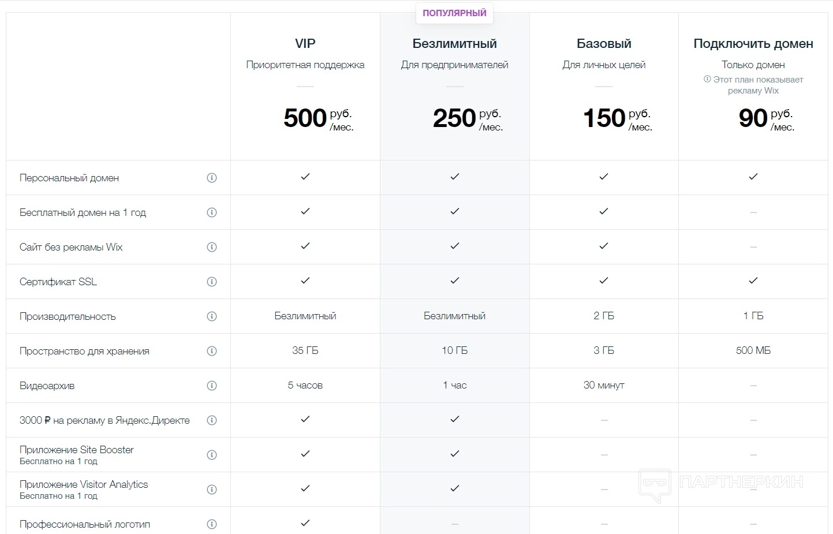Viewport: 833px width, 534px height.
Task: Choose the Подключить домен plan heading
Action: pyautogui.click(x=753, y=44)
